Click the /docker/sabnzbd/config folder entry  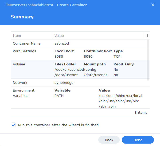click(x=75, y=70)
